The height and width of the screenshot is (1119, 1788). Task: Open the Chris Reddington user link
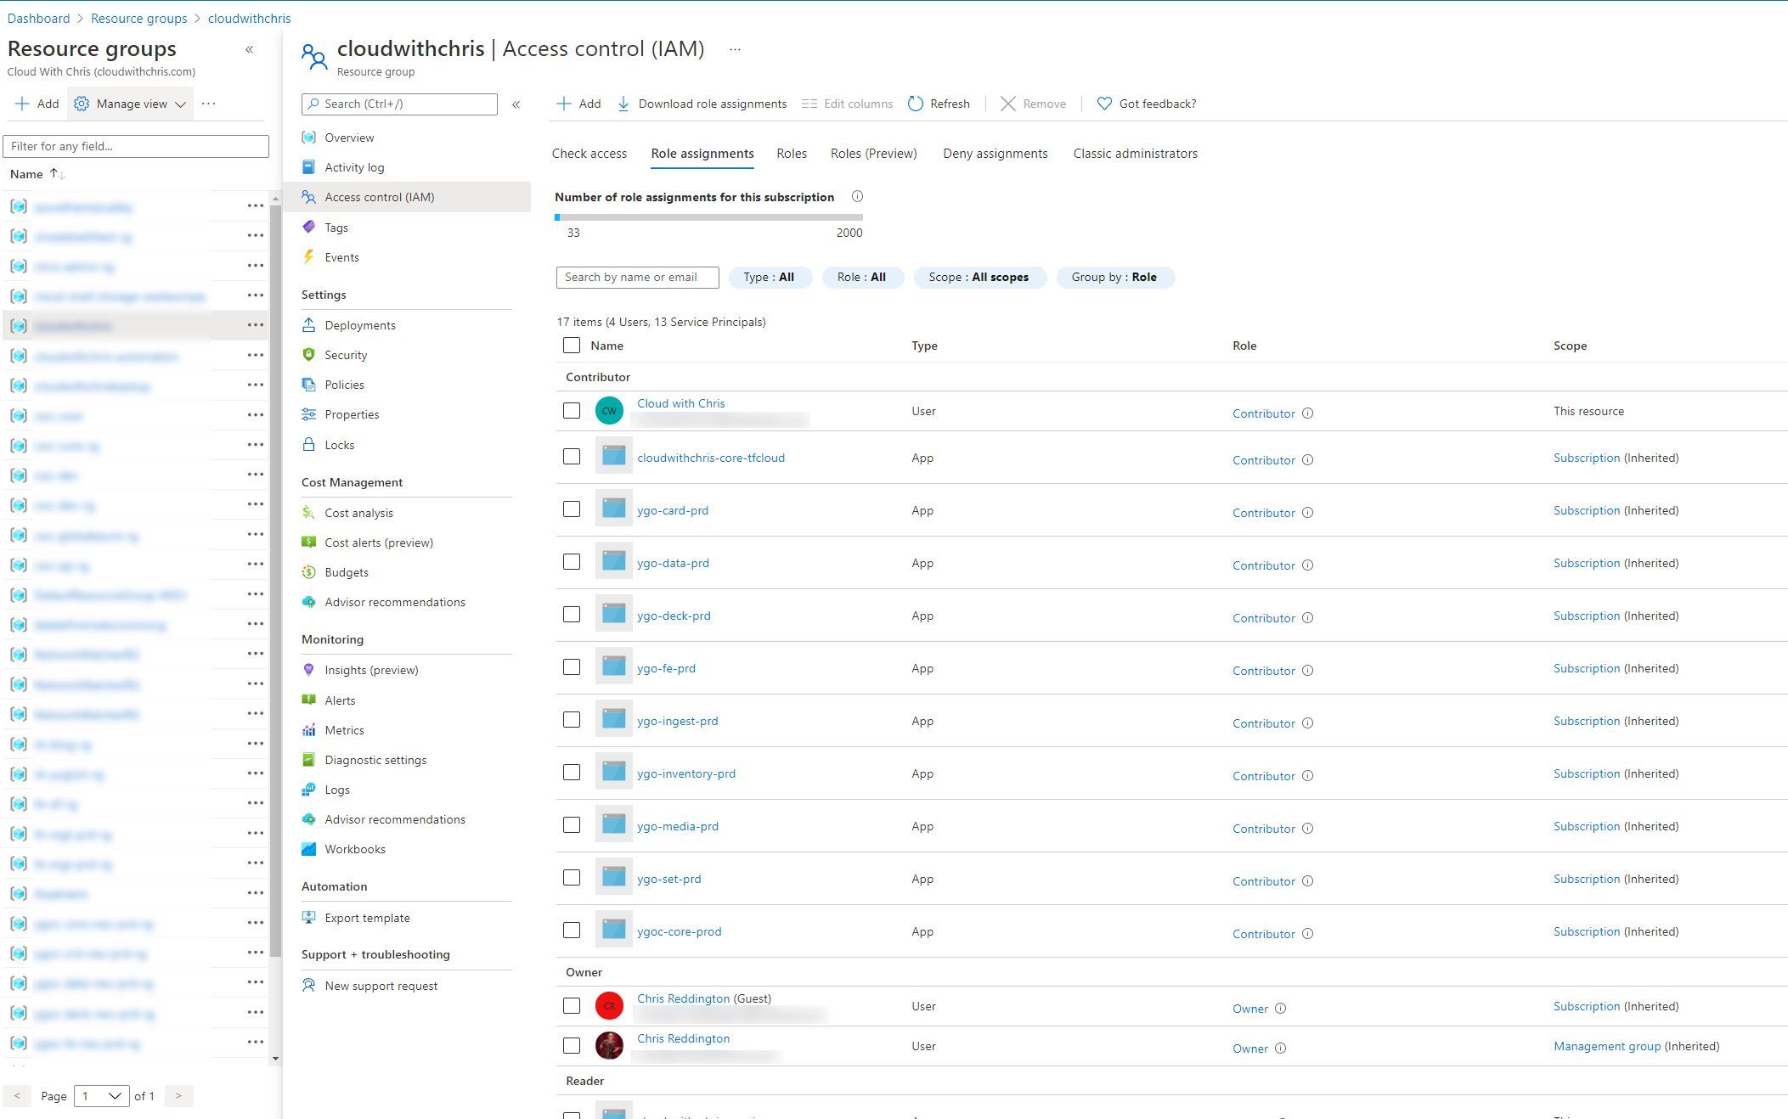pyautogui.click(x=683, y=1038)
